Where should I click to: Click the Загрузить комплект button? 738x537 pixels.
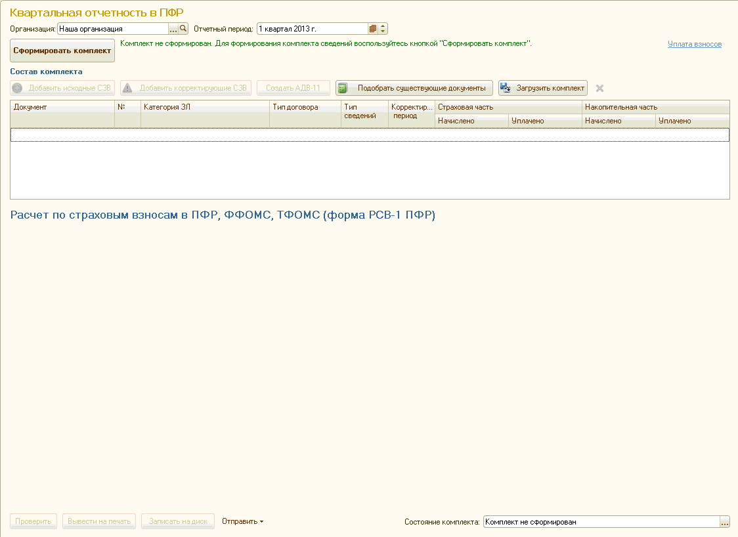coord(543,88)
